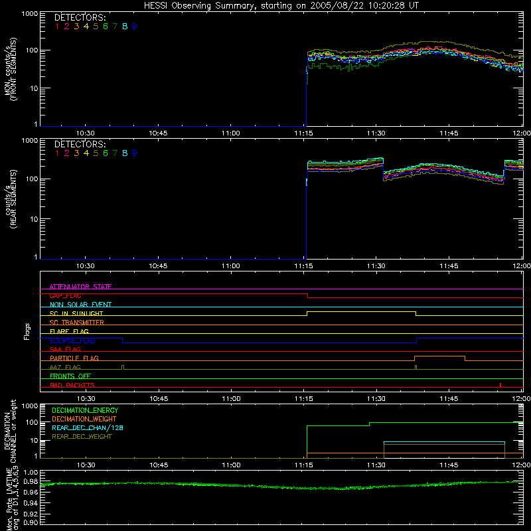Viewport: 531px width, 531px height.
Task: Click the GAP_FLAG label
Action: [x=65, y=295]
